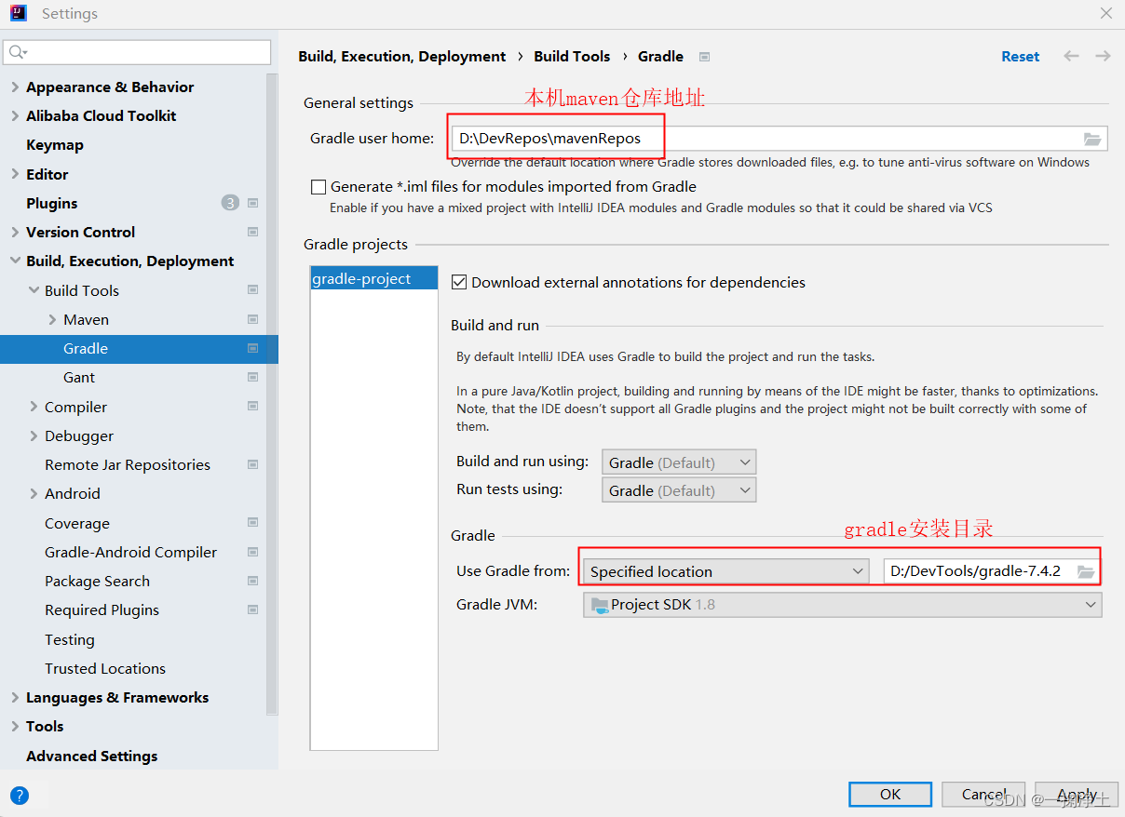Screen dimensions: 1125x817
Task: Close the Settings dialog window
Action: click(1105, 13)
